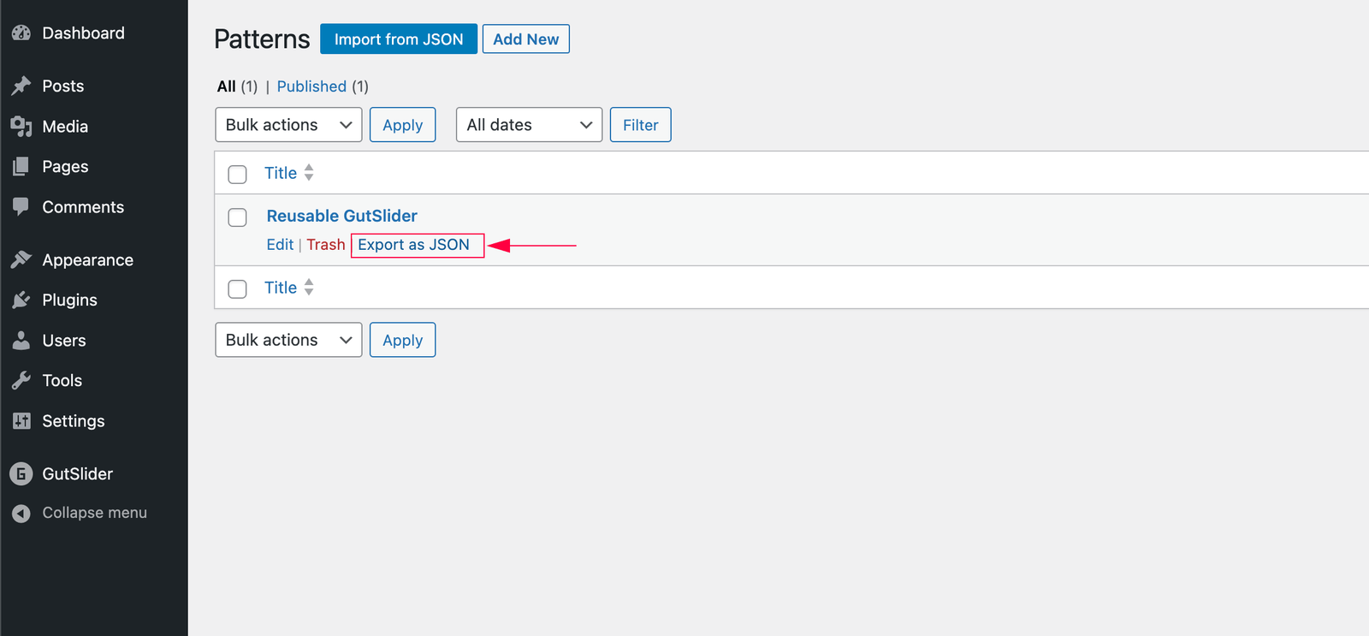1369x636 pixels.
Task: Click the Plugins plug icon
Action: 21,300
